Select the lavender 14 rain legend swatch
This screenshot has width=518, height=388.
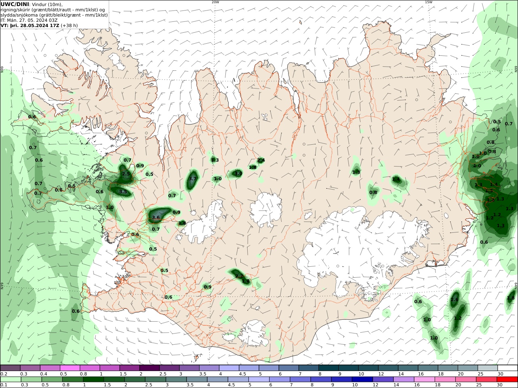[x=403, y=380]
